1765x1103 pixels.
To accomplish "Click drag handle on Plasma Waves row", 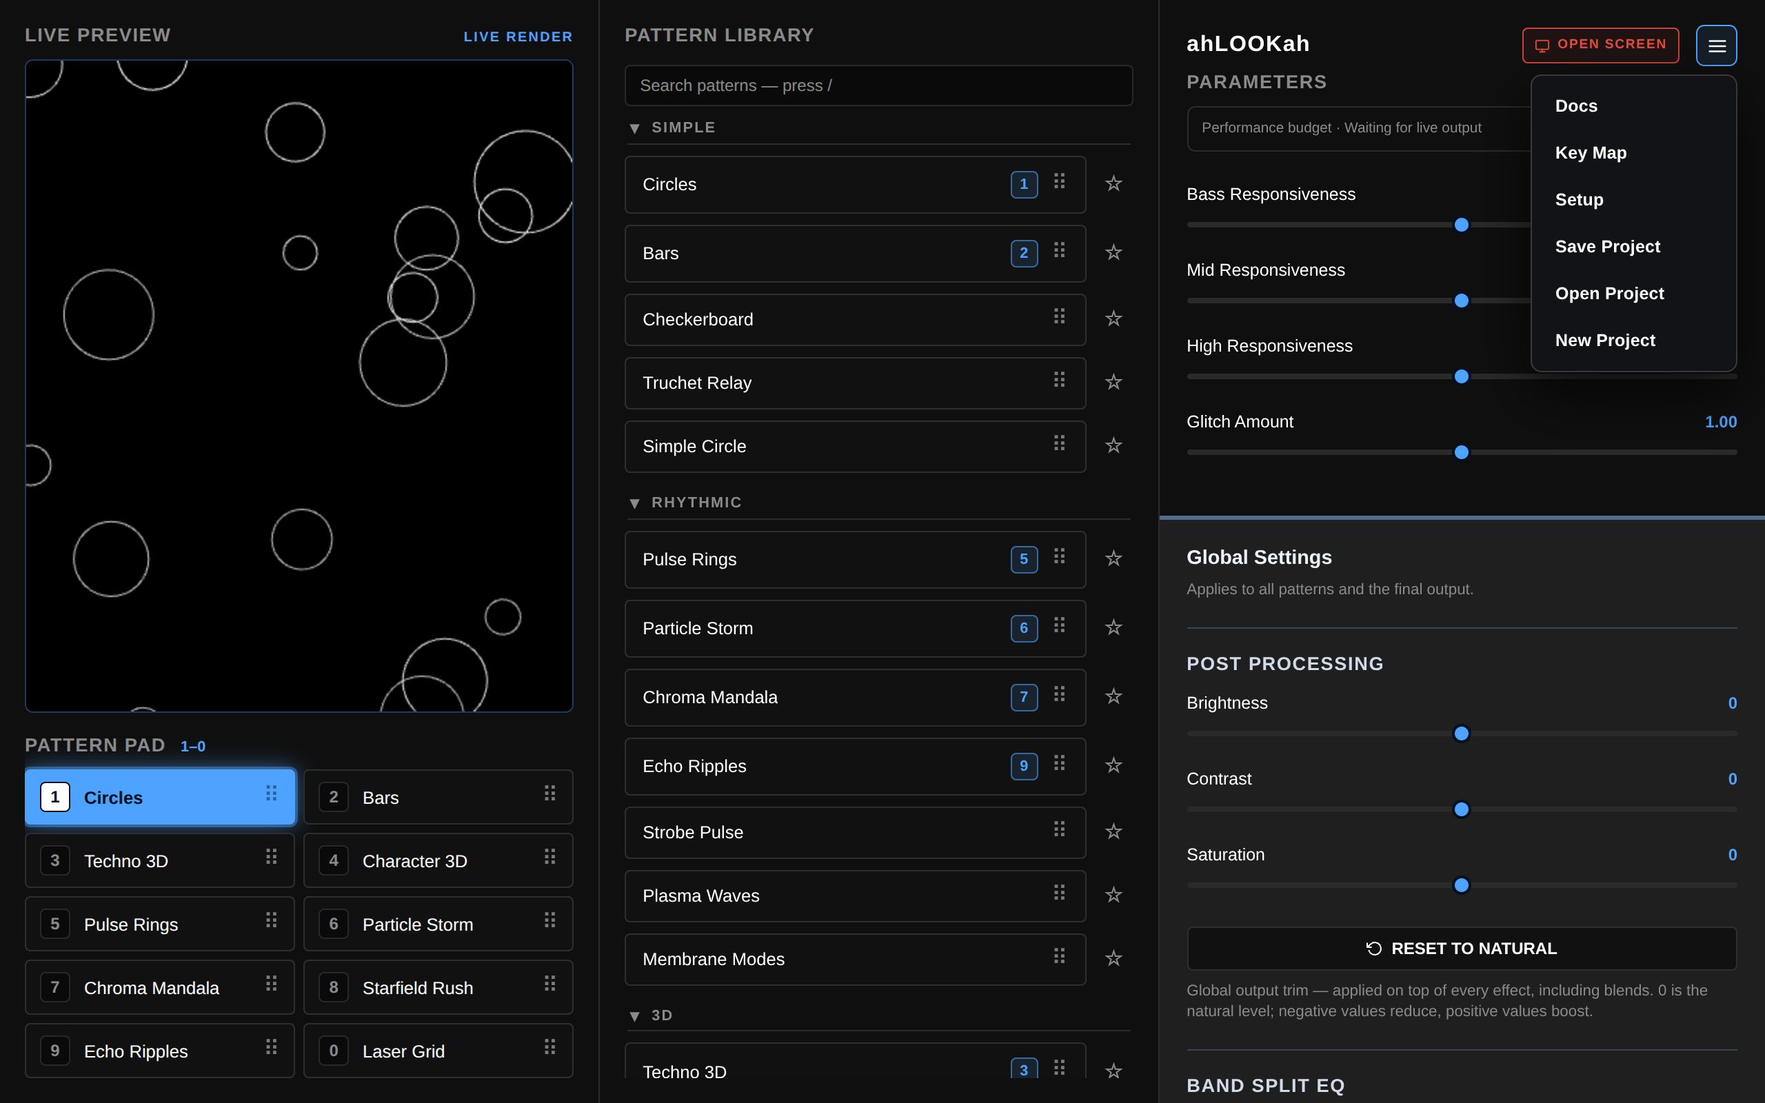I will [1059, 892].
